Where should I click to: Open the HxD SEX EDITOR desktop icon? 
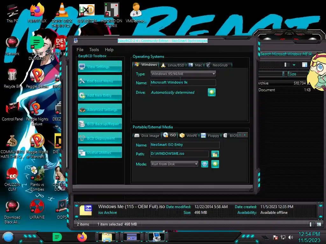tap(87, 13)
